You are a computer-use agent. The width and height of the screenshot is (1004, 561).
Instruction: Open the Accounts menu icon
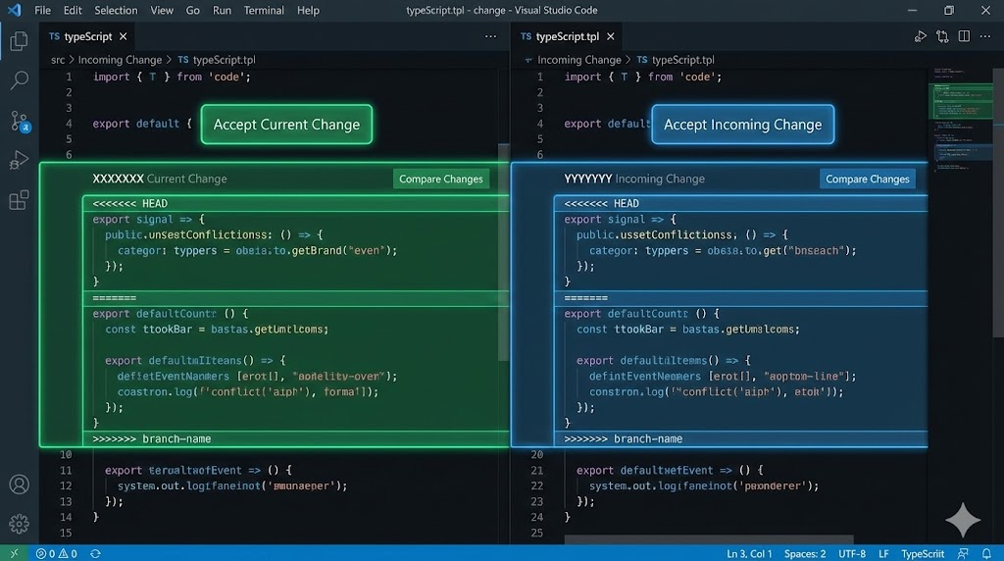tap(19, 484)
